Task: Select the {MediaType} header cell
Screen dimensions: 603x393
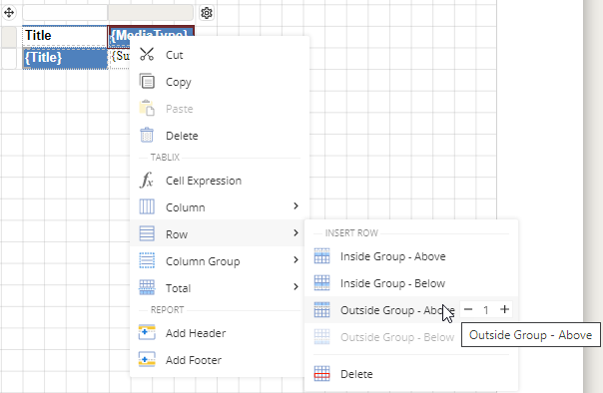Action: tap(151, 31)
